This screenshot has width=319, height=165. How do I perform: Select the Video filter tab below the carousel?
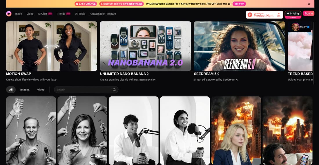41,90
